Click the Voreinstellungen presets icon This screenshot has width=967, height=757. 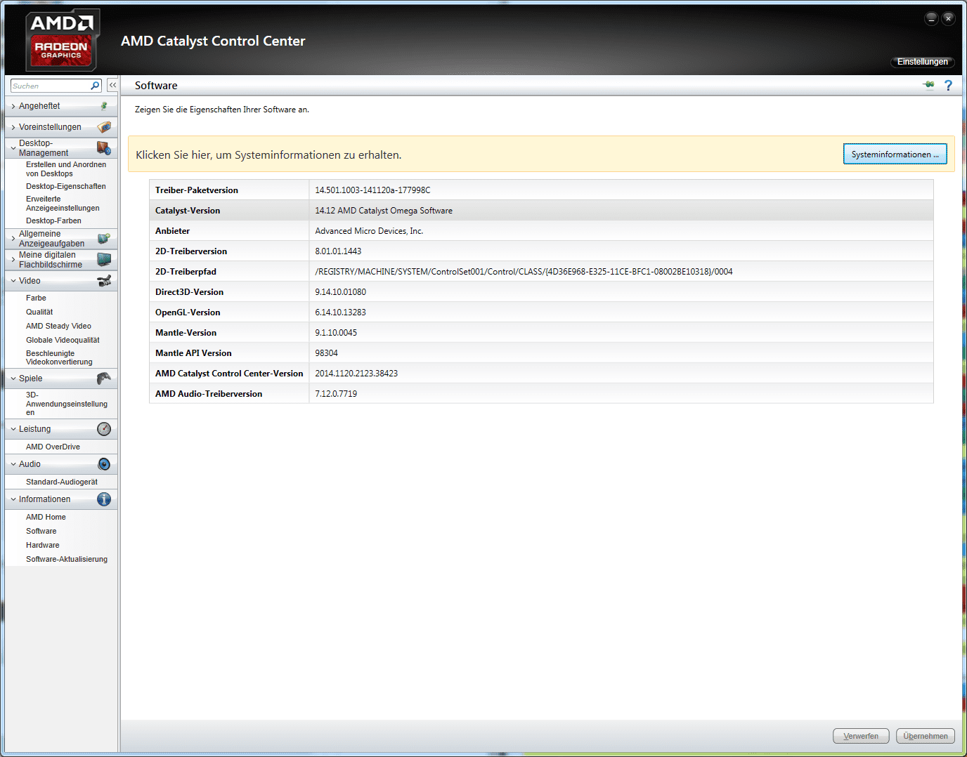pyautogui.click(x=104, y=127)
